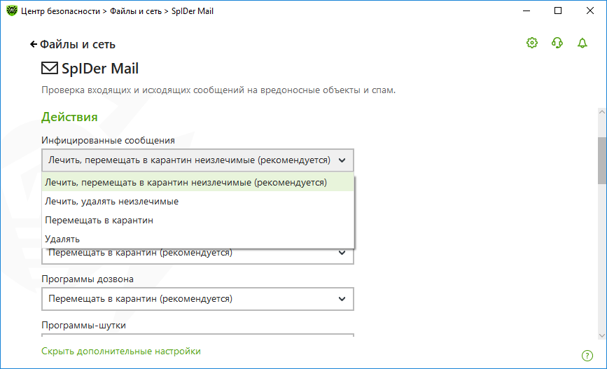Minimize the Центр безопасности window
This screenshot has height=369, width=607.
526,11
